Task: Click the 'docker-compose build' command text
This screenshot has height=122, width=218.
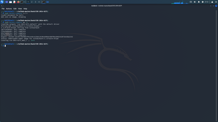Action: pos(18,13)
